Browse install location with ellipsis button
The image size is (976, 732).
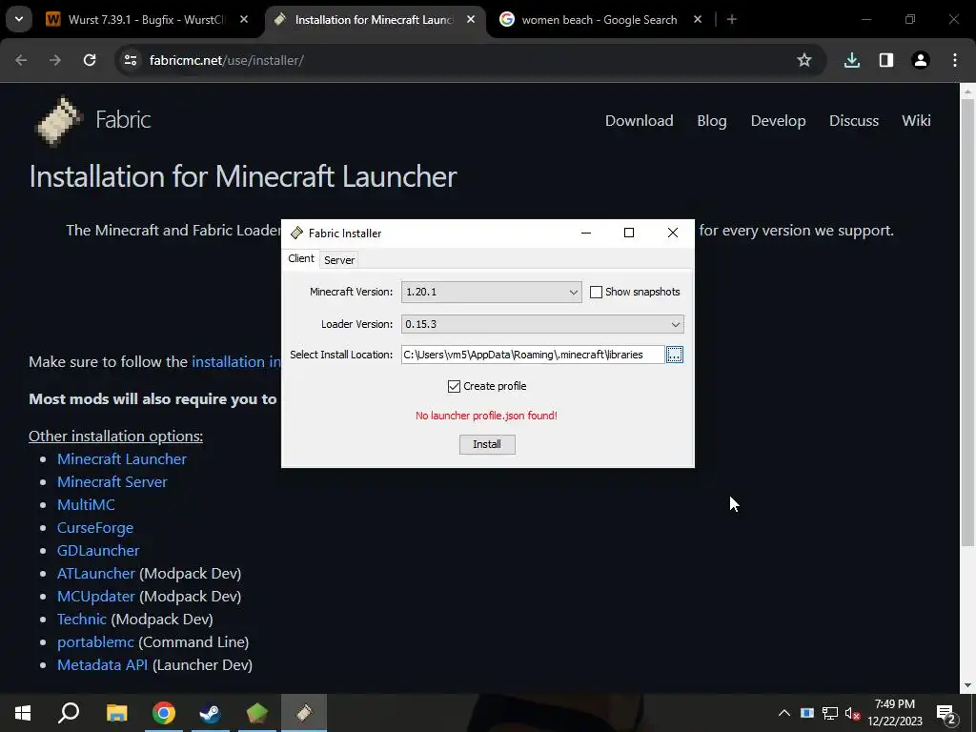click(675, 355)
